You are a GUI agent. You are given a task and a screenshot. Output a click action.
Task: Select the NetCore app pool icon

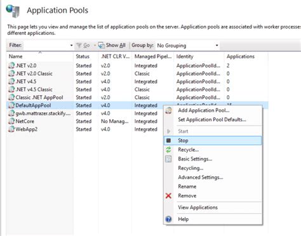[x=11, y=121]
